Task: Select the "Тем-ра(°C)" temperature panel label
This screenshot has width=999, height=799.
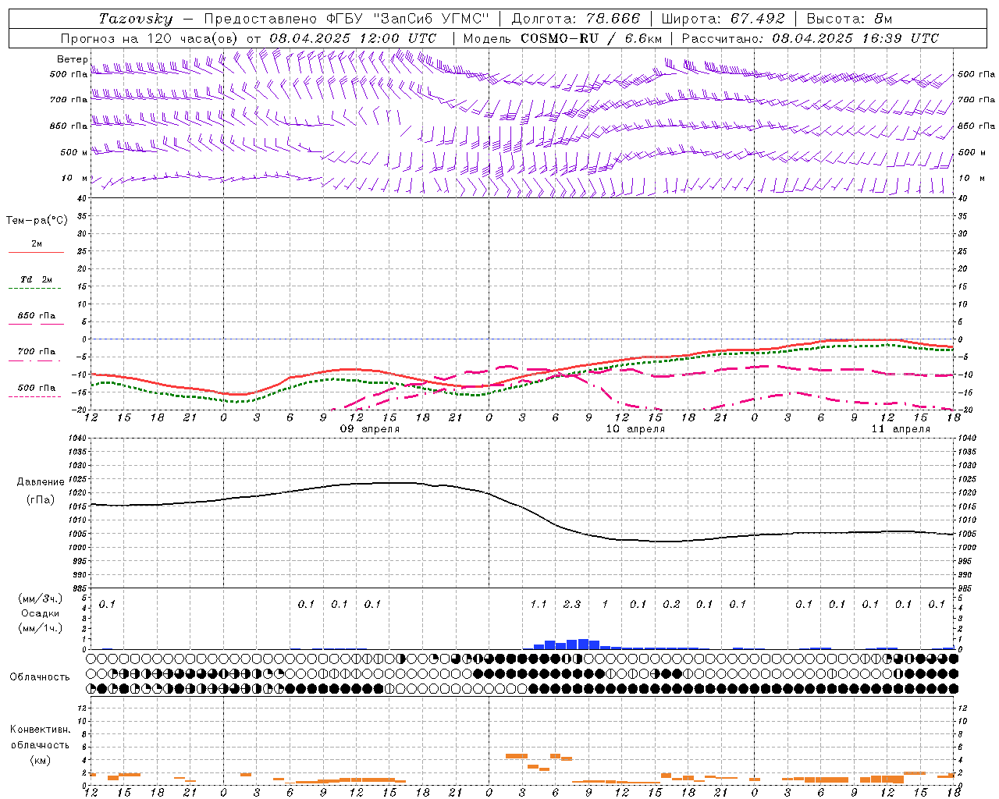Action: (37, 221)
